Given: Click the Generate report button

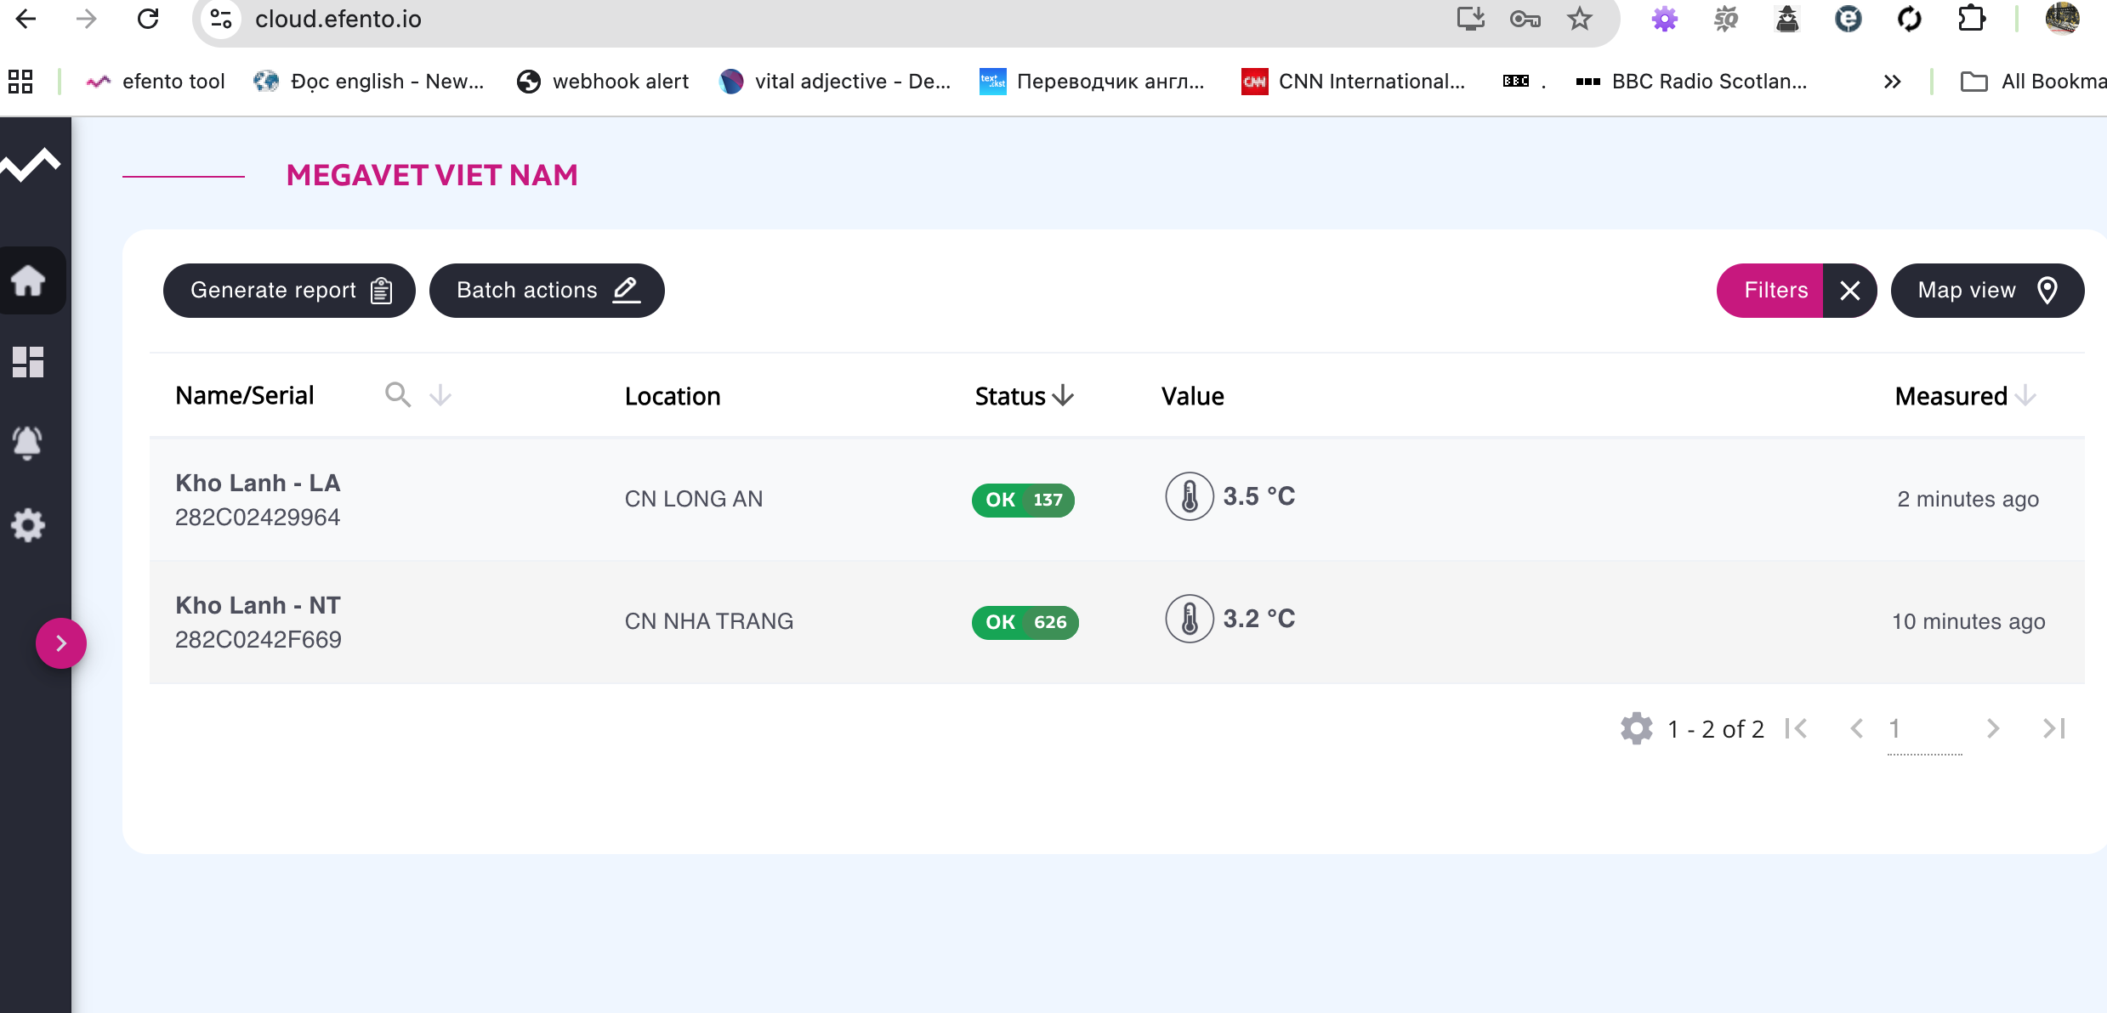Looking at the screenshot, I should [289, 291].
